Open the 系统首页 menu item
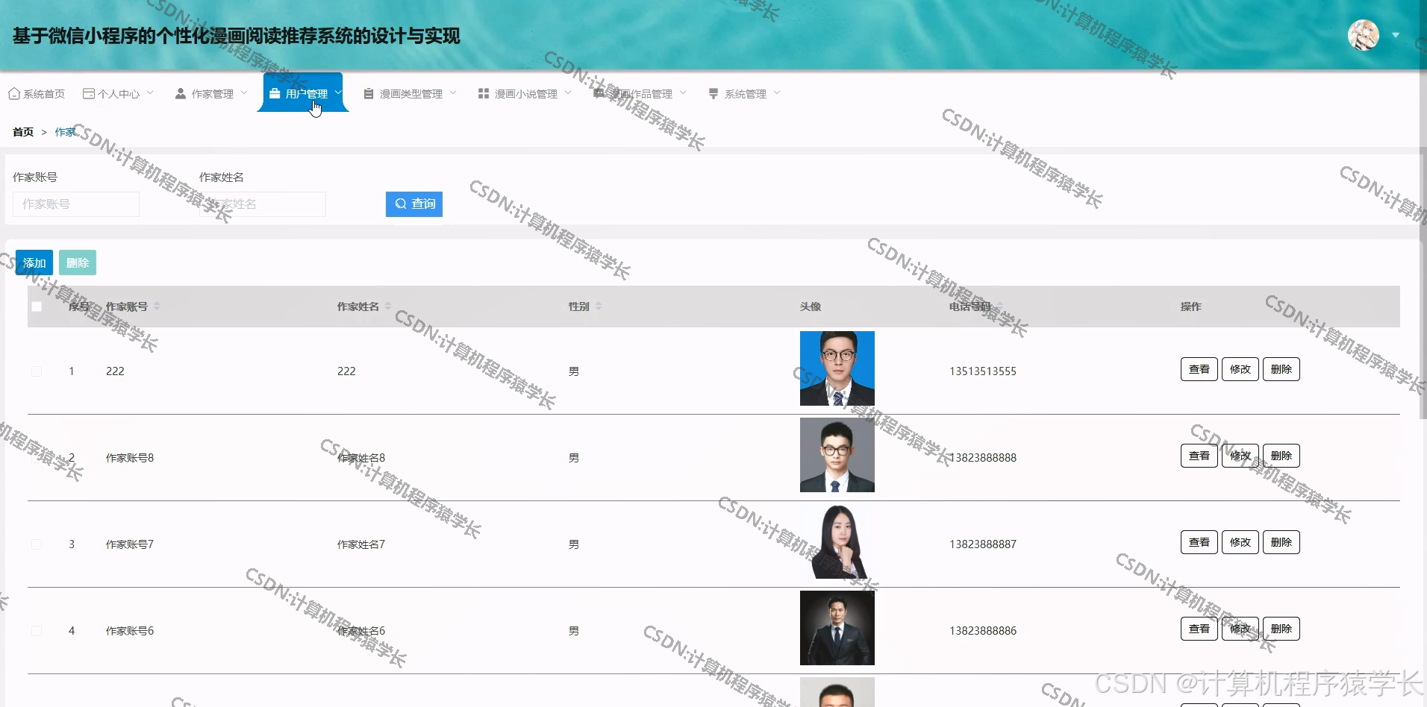 click(37, 94)
